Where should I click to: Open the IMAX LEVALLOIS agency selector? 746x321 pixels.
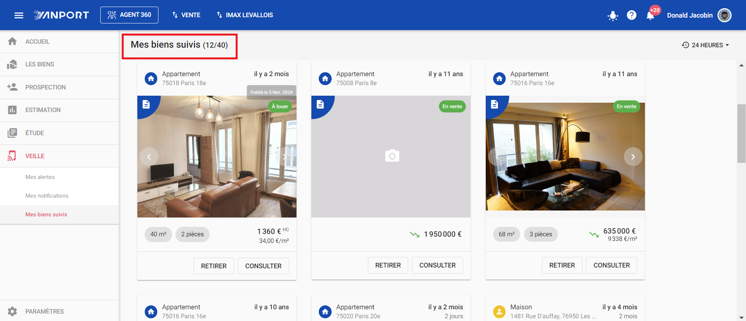click(x=245, y=15)
